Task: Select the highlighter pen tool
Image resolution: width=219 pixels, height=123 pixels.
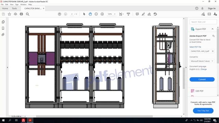Action: pos(143,14)
